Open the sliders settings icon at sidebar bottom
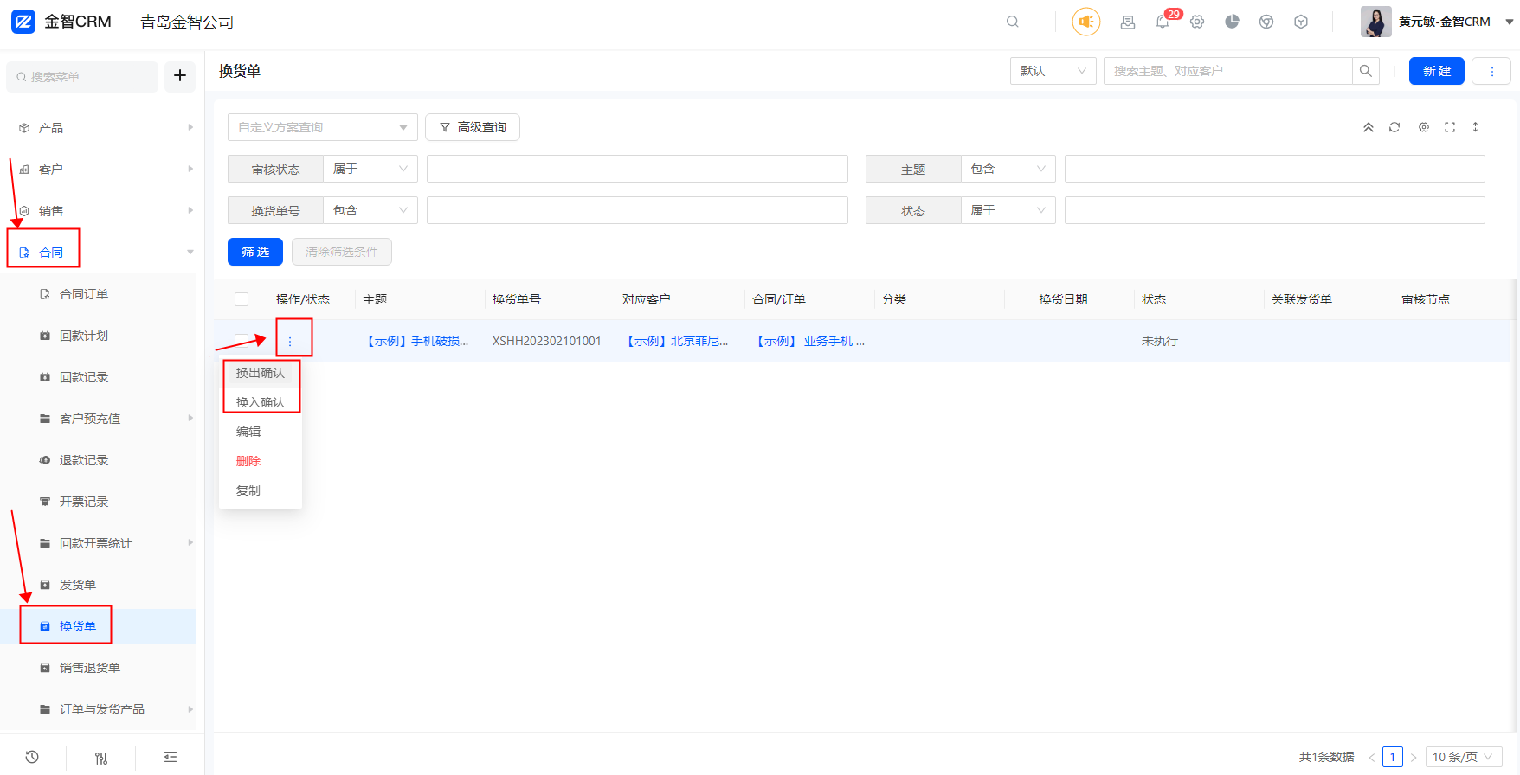Viewport: 1520px width, 775px height. pos(101,758)
